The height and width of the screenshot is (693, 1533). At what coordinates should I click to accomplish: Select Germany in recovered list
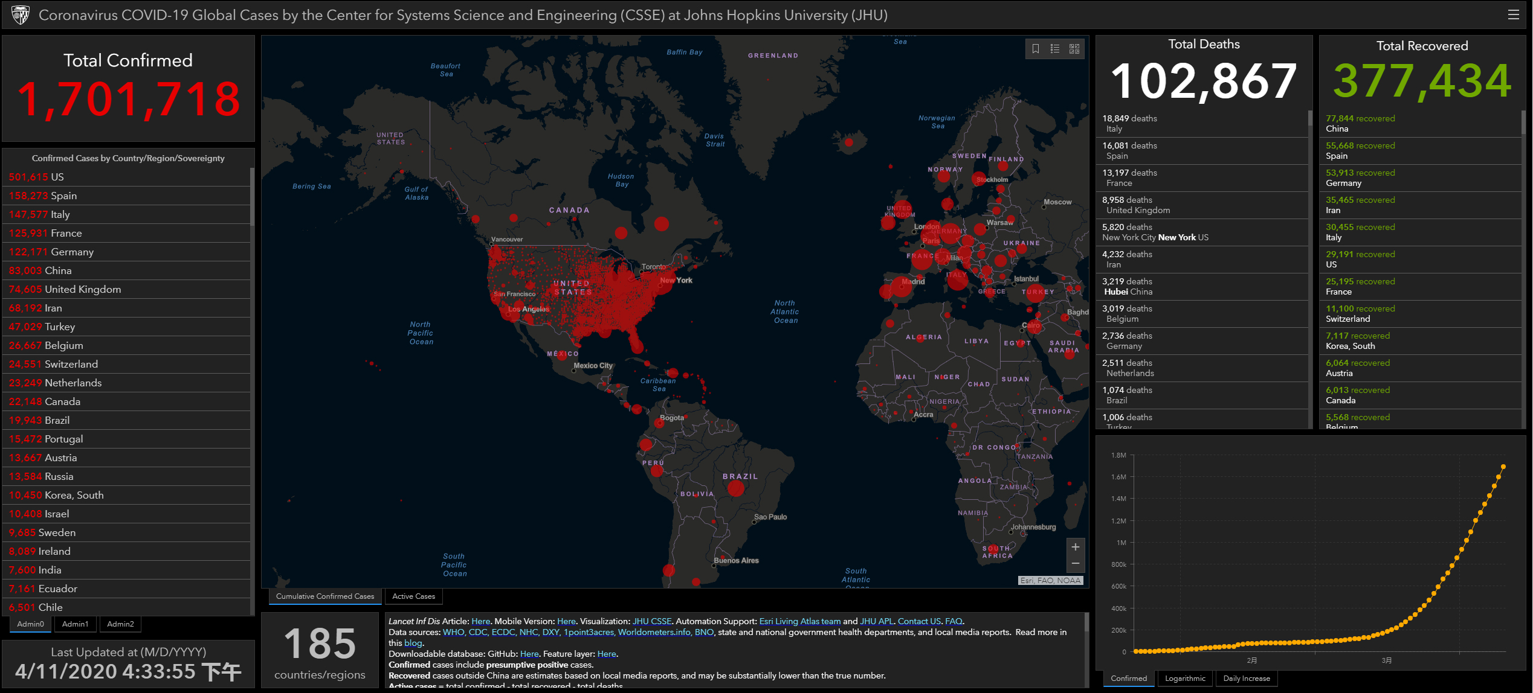(x=1360, y=177)
